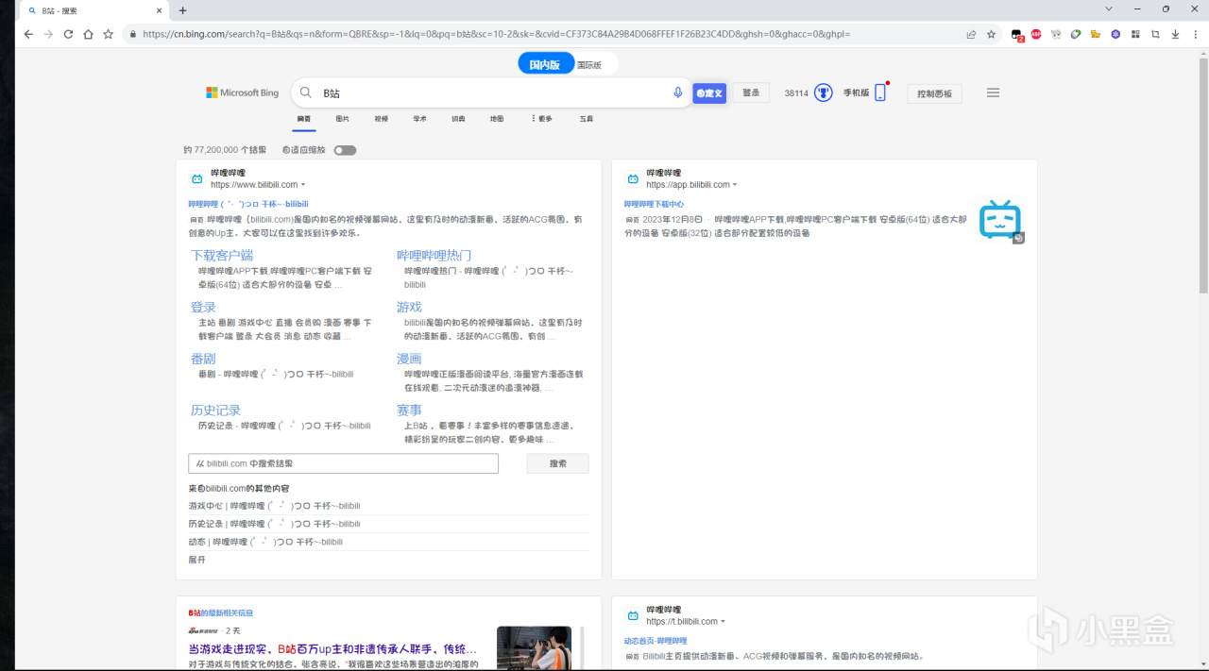Open the large bilibili TV logo thumbnail
Screen dimensions: 1209x671
click(x=1000, y=220)
